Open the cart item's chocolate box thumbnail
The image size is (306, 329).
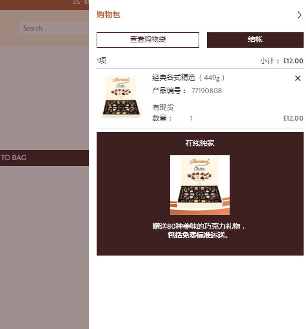(x=121, y=96)
